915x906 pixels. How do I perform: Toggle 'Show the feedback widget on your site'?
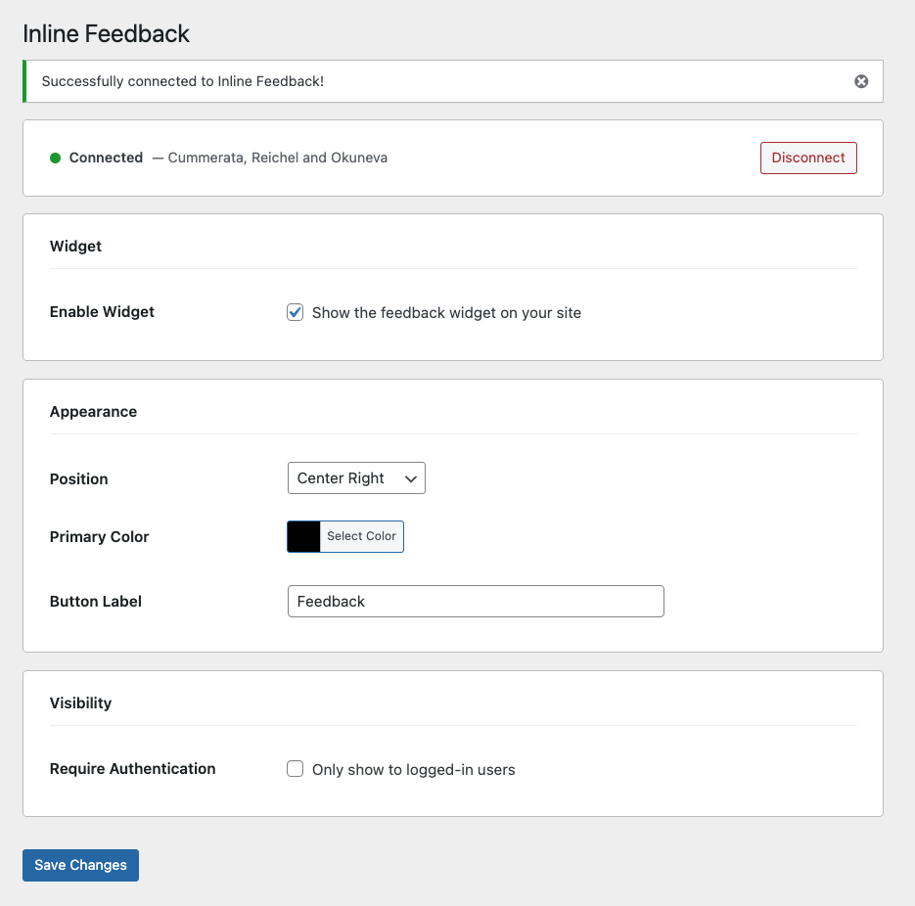(295, 312)
